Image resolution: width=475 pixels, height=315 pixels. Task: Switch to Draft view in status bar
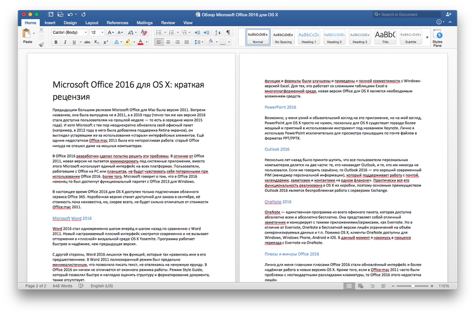point(383,286)
